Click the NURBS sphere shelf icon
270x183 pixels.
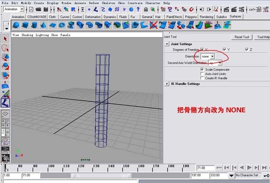16,25
